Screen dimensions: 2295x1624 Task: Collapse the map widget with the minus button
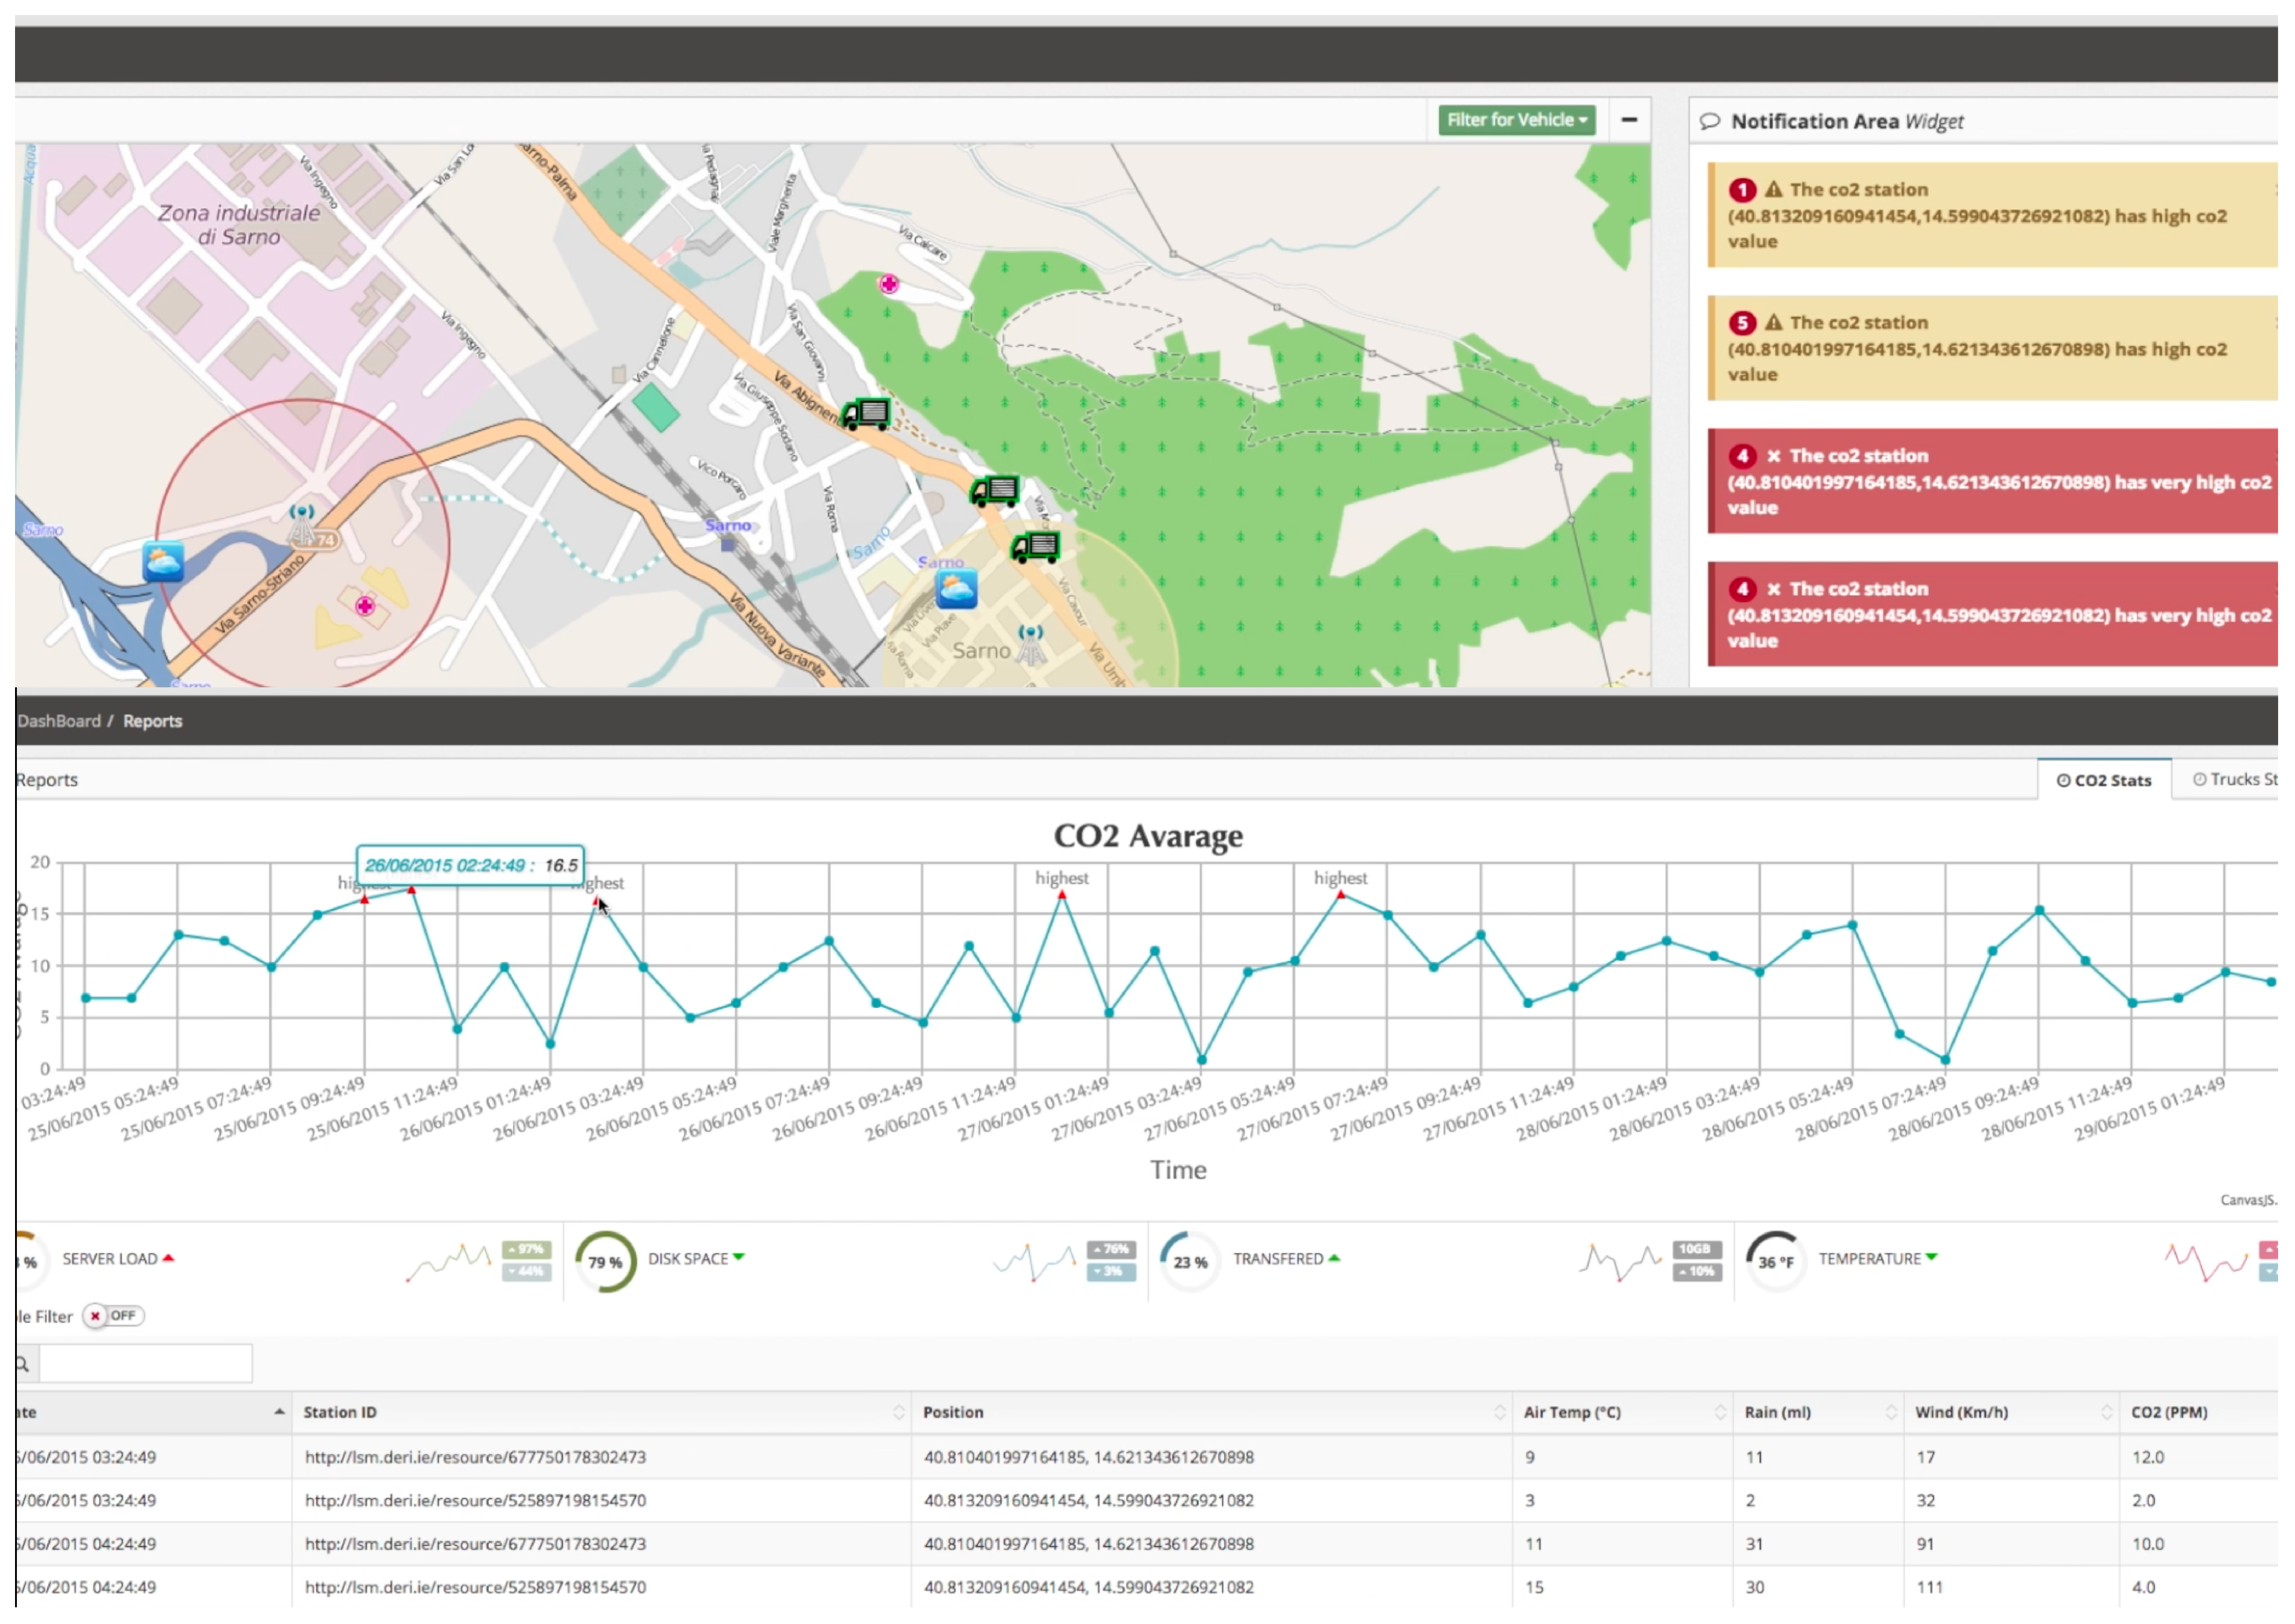pos(1629,120)
